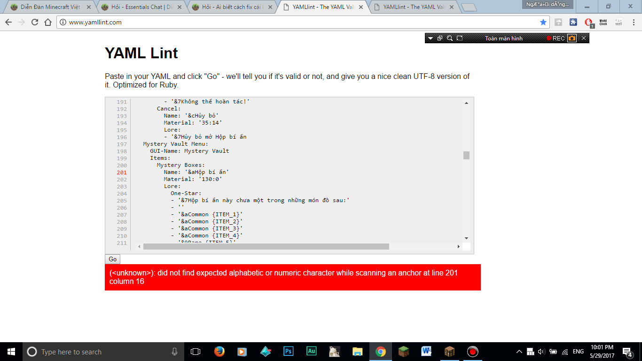Screen dimensions: 642x361
Task: Click the highlighted error line number 201
Action: pos(122,172)
